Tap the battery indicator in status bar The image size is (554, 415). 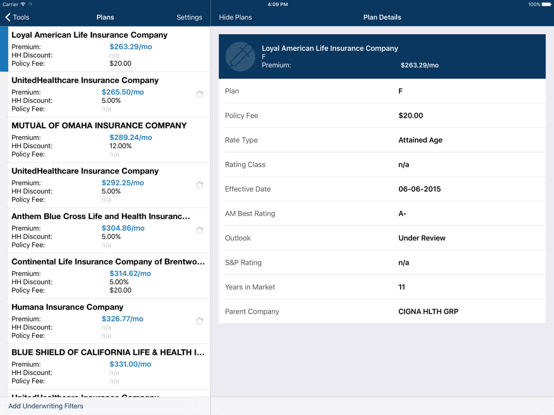546,4
